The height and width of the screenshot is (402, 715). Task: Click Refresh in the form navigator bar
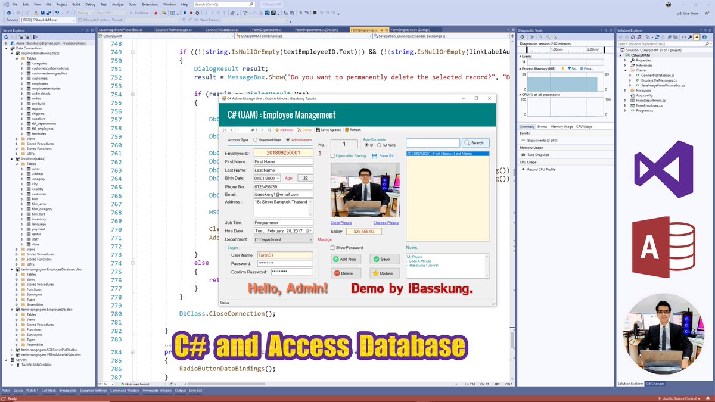(x=353, y=130)
